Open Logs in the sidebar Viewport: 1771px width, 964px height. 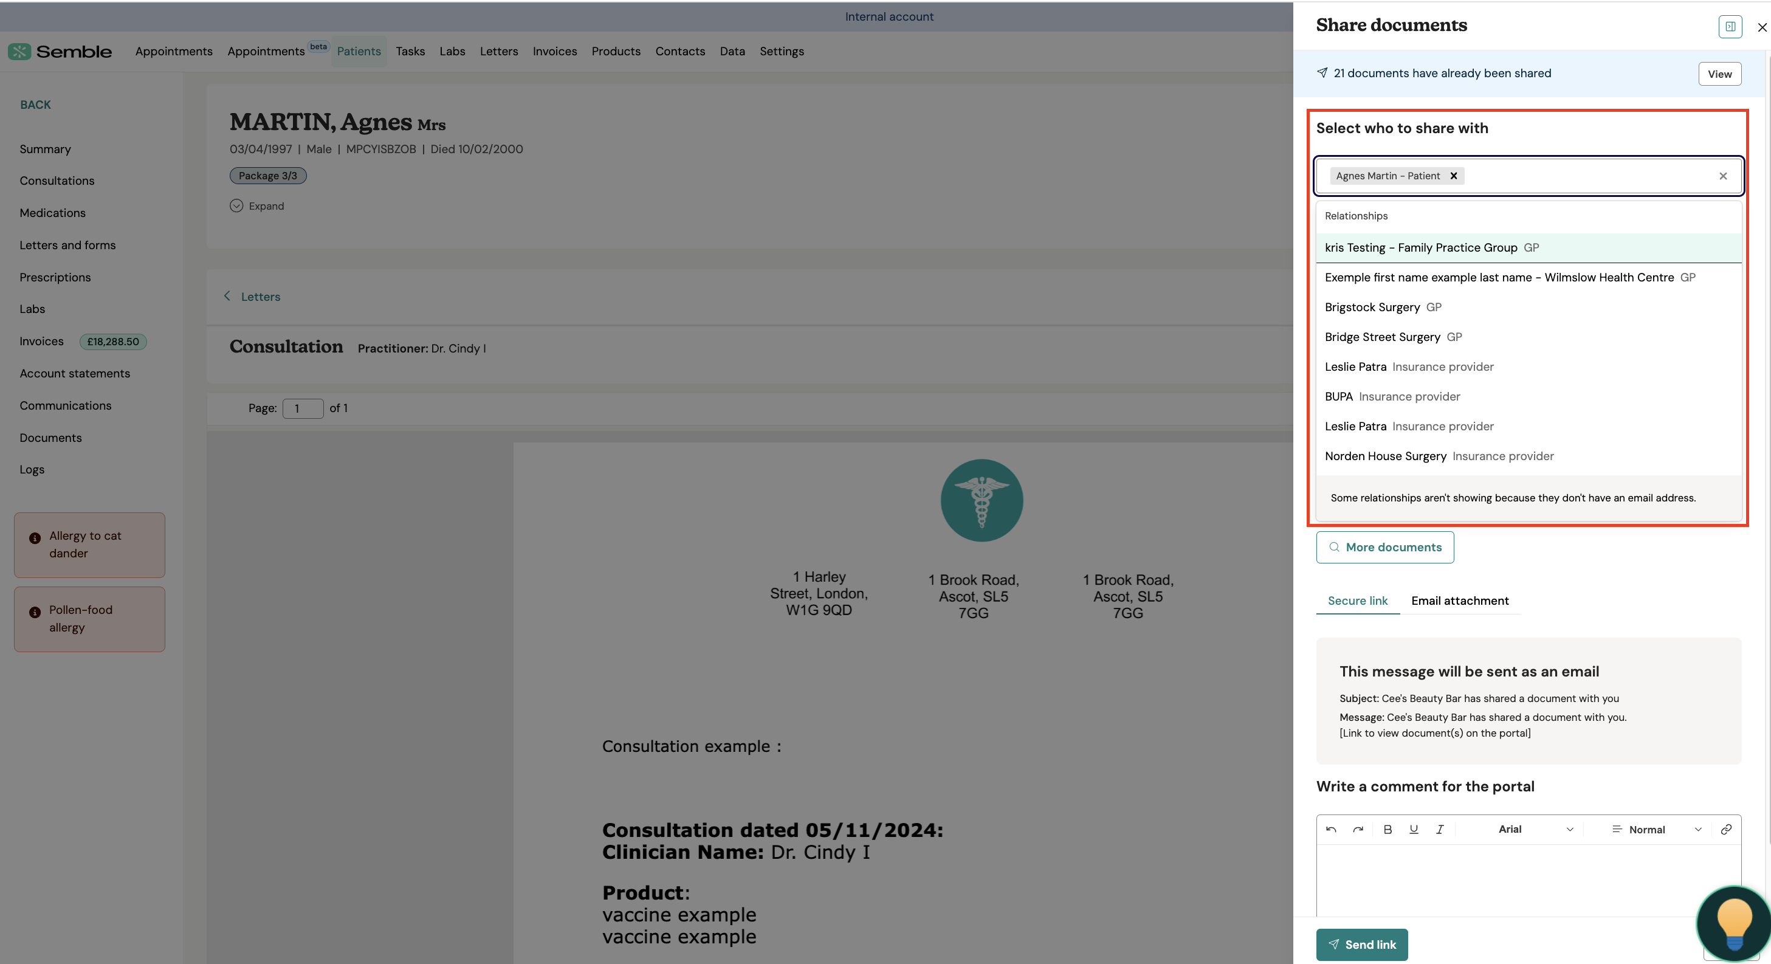tap(32, 470)
